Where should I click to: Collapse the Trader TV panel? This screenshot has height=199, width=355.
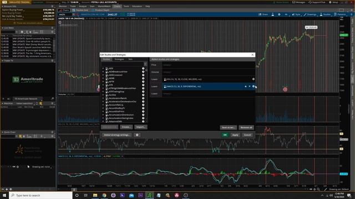pyautogui.click(x=2, y=61)
